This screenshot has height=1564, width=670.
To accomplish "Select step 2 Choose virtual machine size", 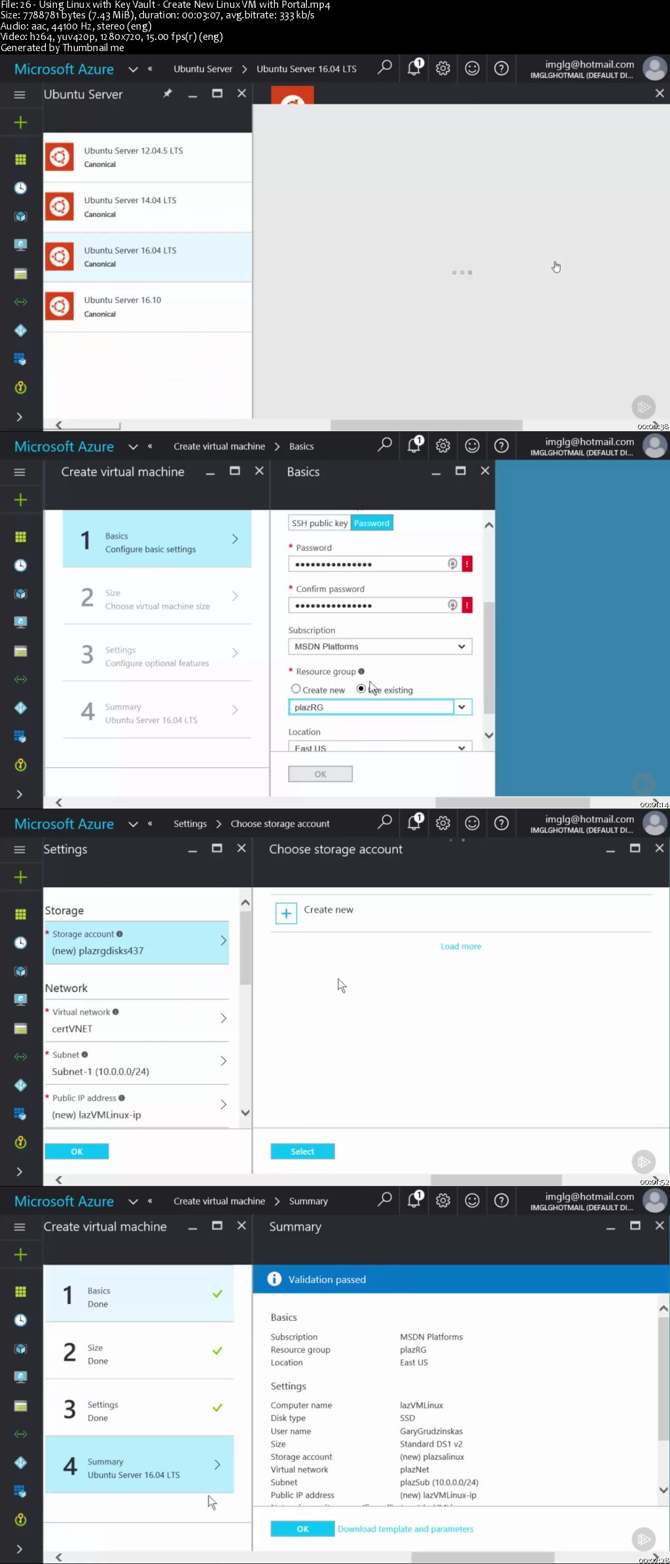I will point(157,596).
